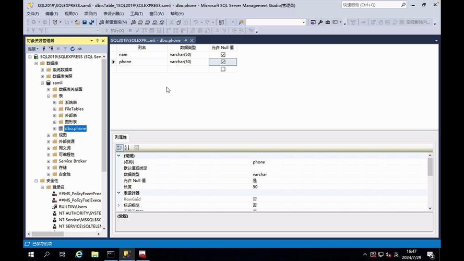
Task: Open the 表设计器(L) menu
Action: 113,14
